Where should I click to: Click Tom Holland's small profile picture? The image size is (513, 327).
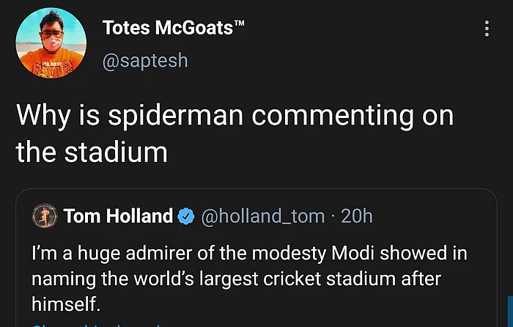pos(45,216)
